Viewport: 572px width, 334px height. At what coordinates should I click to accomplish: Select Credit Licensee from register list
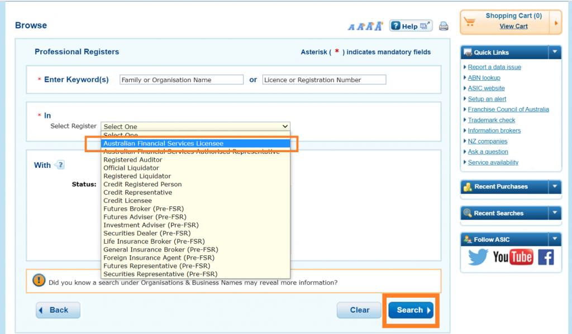(127, 201)
